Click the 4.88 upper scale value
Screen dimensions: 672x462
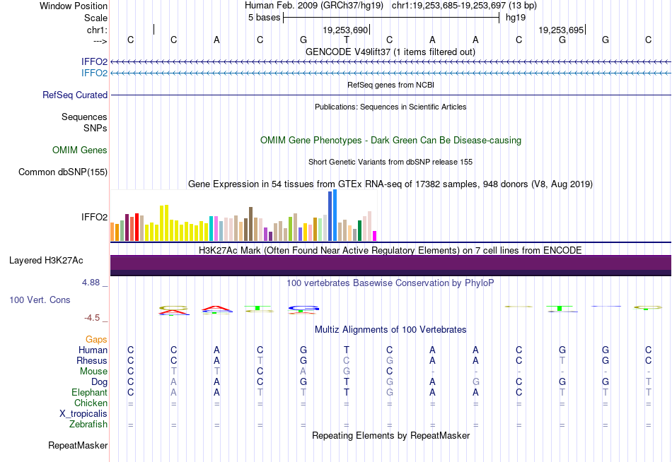pos(91,283)
